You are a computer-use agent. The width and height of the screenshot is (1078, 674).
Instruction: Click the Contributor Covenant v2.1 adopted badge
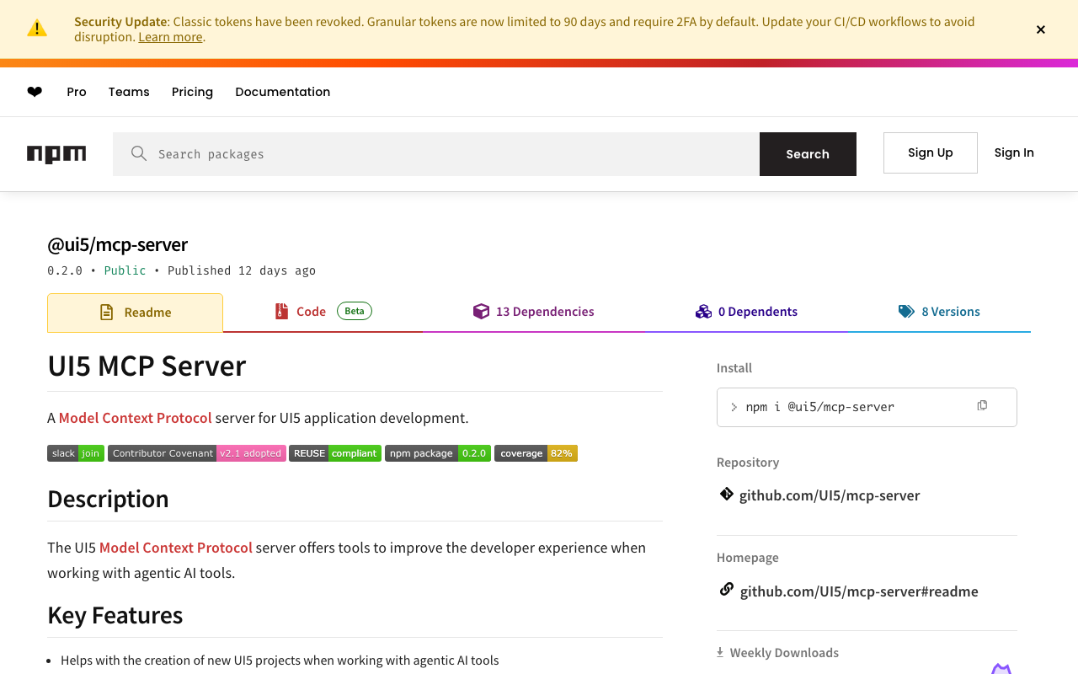197,453
